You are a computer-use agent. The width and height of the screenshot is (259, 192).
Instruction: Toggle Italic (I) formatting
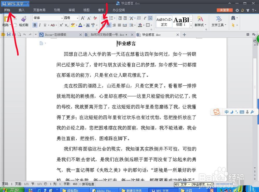coord(40,25)
